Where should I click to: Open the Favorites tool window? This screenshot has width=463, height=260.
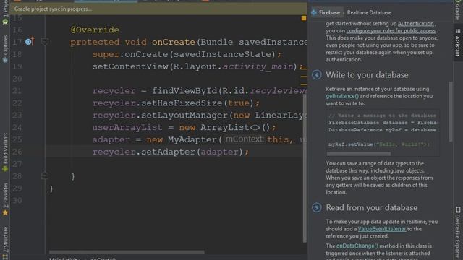5,199
